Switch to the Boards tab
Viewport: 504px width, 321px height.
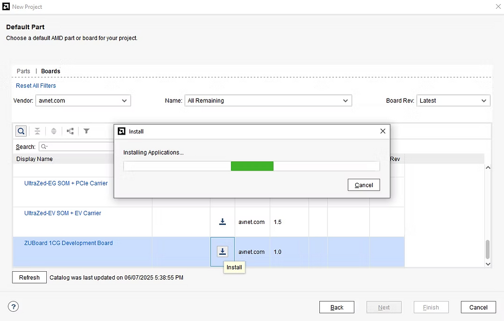tap(50, 71)
